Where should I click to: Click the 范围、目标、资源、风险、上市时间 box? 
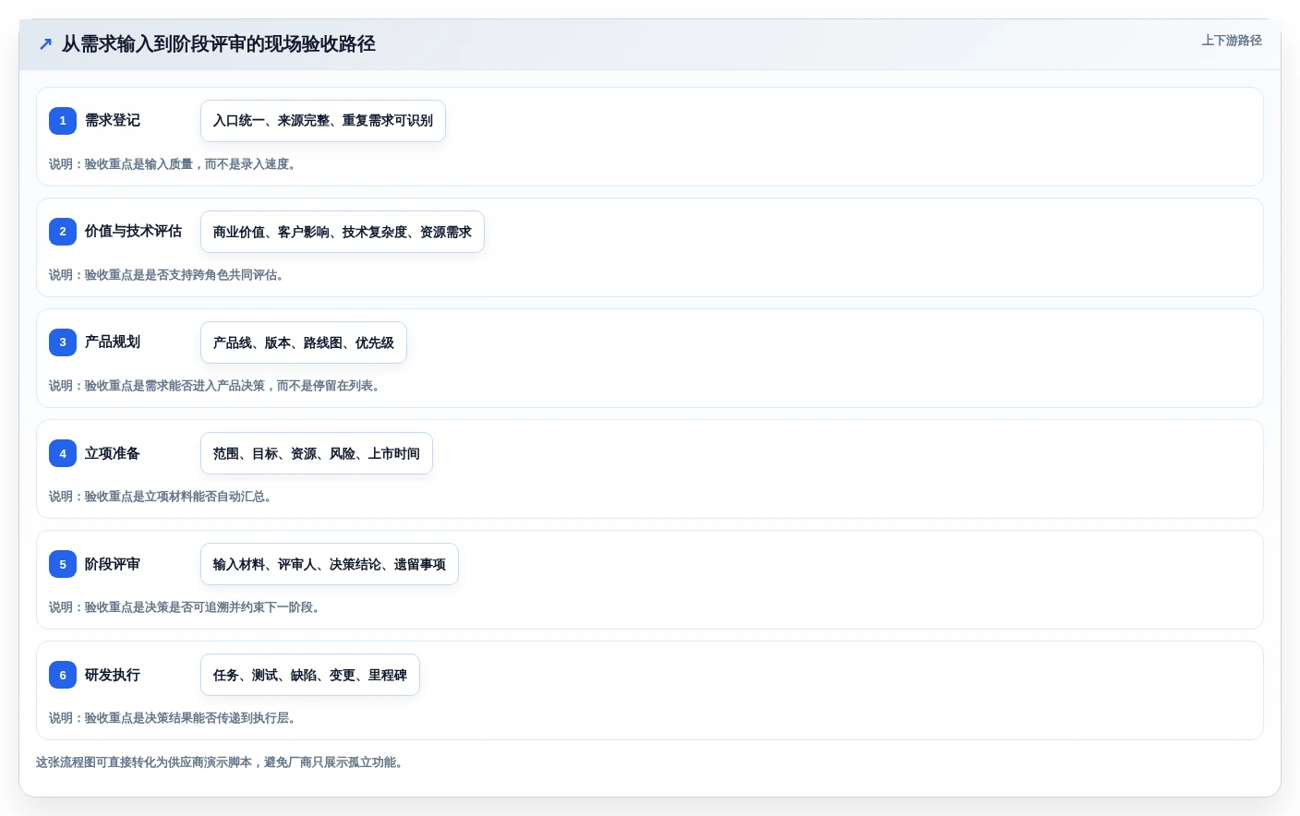point(317,453)
